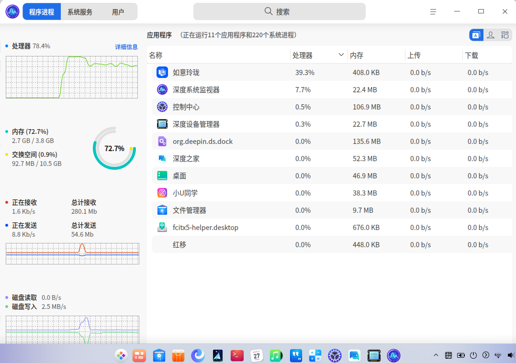Switch to the 系统服务 tab
516x363 pixels.
coord(80,12)
